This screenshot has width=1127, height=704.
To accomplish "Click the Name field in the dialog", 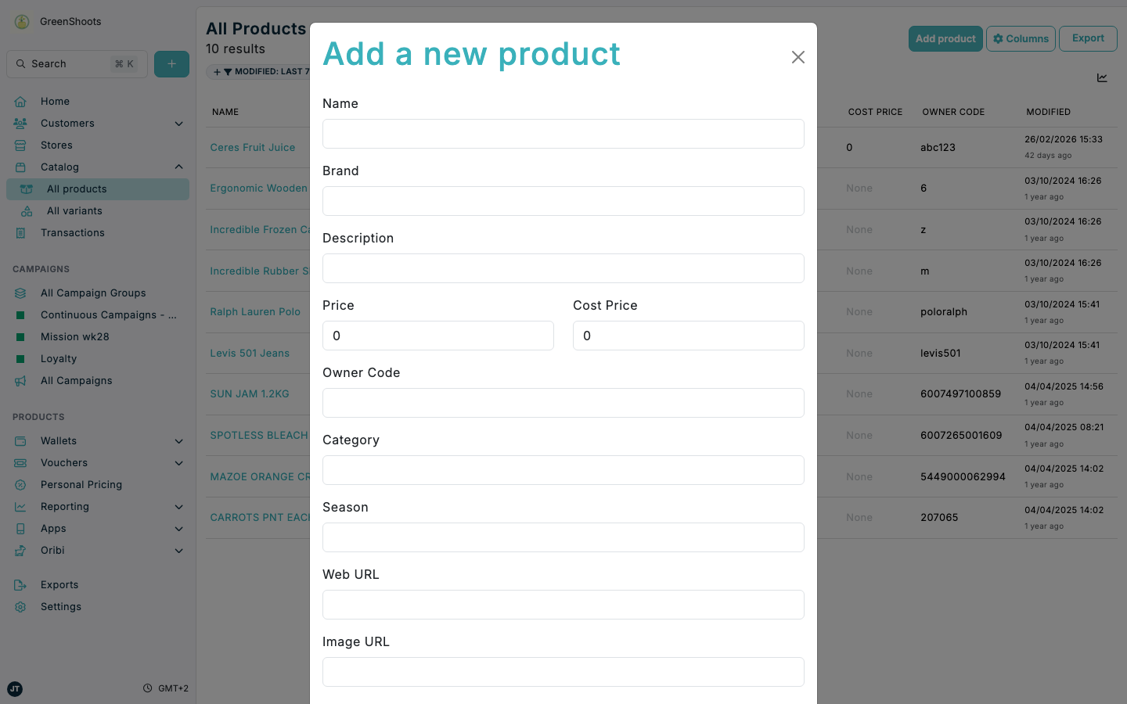I will pos(563,134).
